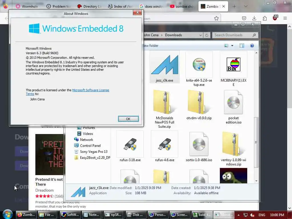
Task: Switch to bald_t... taskbar button
Action: (202, 215)
